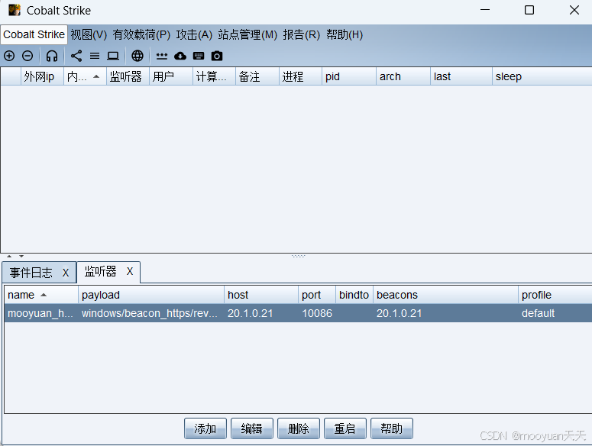Sort sessions by arch column
The height and width of the screenshot is (446, 592).
click(x=403, y=76)
